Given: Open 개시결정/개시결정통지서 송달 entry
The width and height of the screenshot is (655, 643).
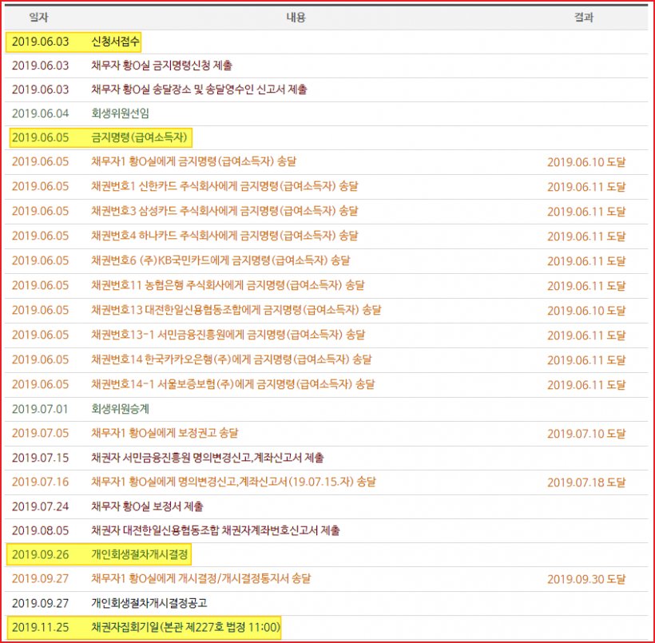Looking at the screenshot, I should tap(201, 578).
